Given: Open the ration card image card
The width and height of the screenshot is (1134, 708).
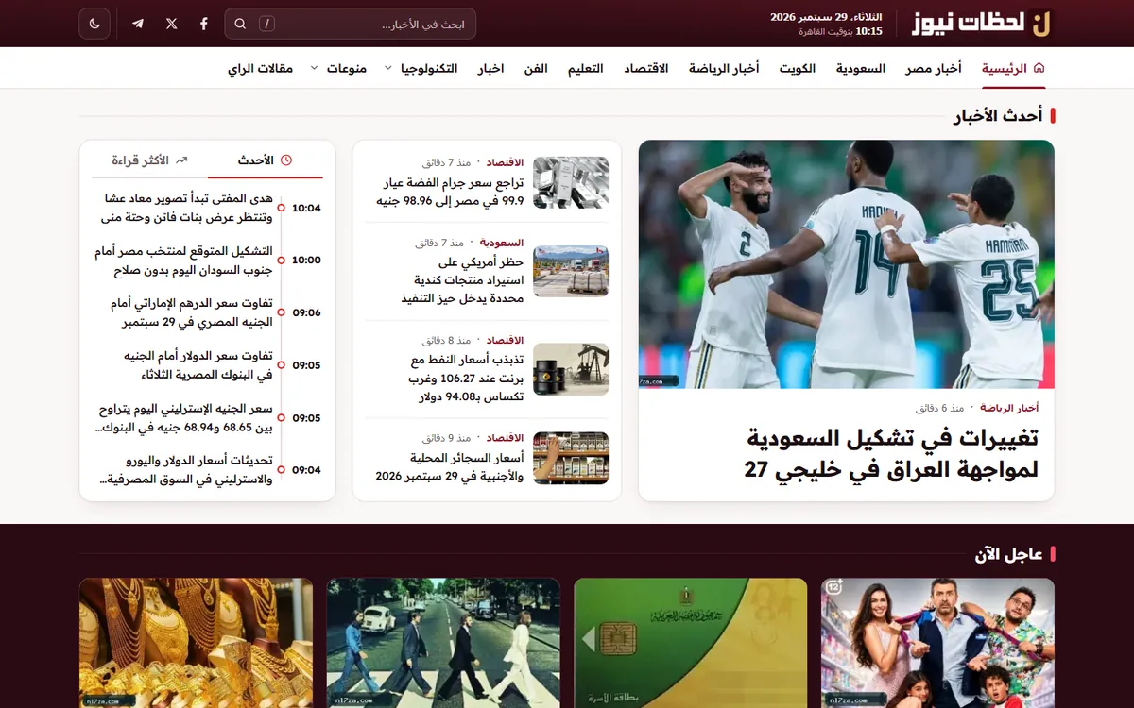Looking at the screenshot, I should tap(691, 643).
